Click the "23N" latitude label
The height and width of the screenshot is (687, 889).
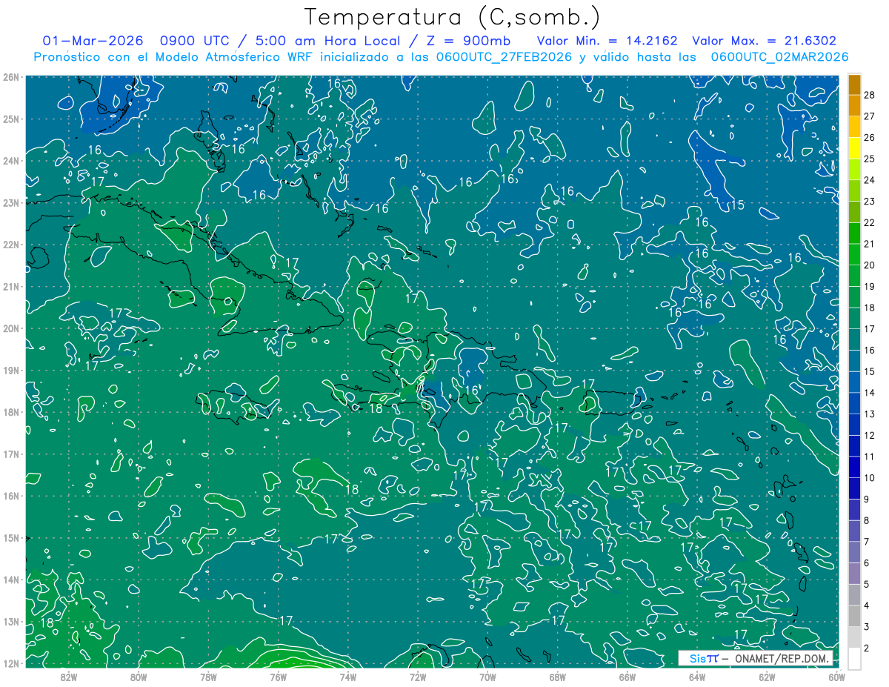coord(10,203)
